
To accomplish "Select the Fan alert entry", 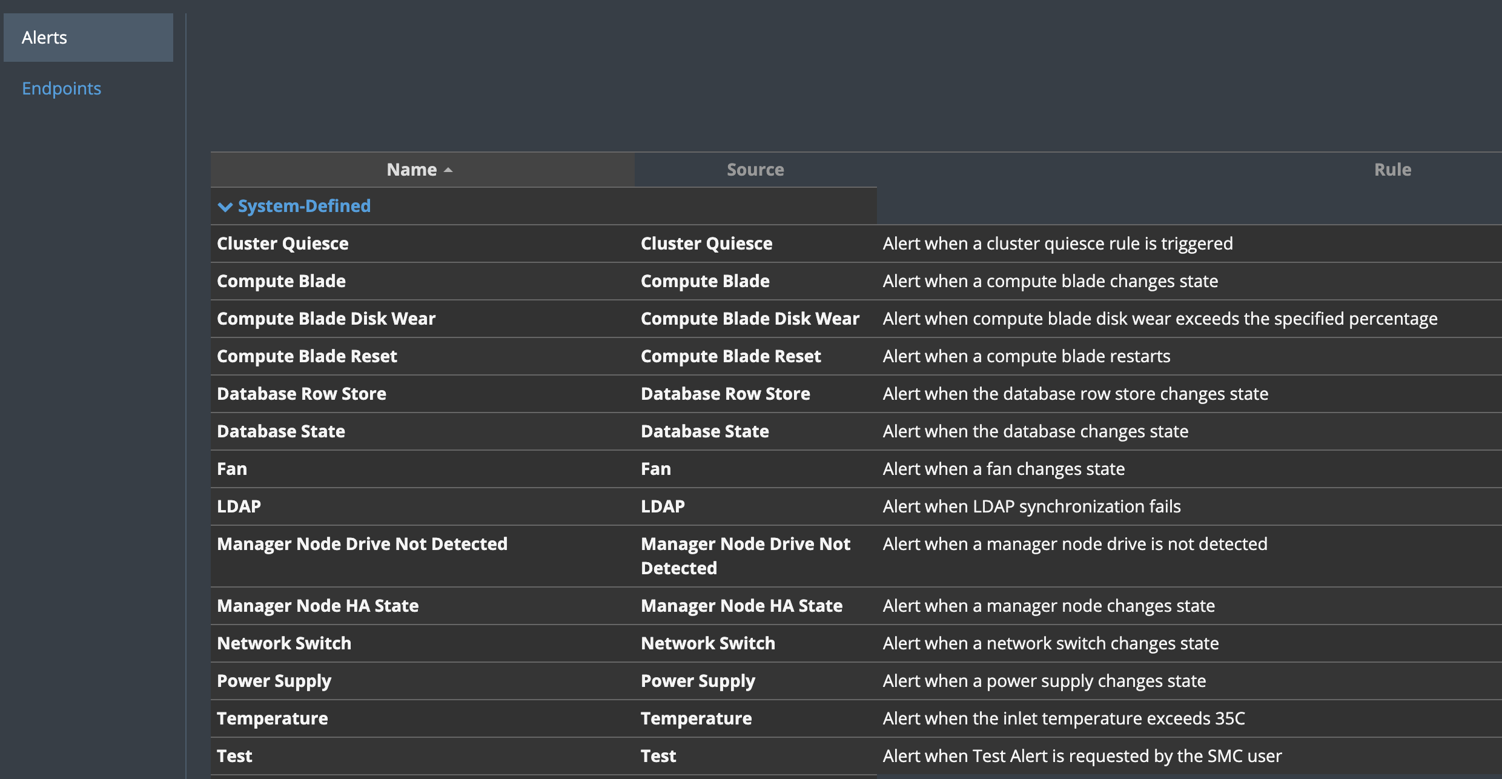I will 232,469.
